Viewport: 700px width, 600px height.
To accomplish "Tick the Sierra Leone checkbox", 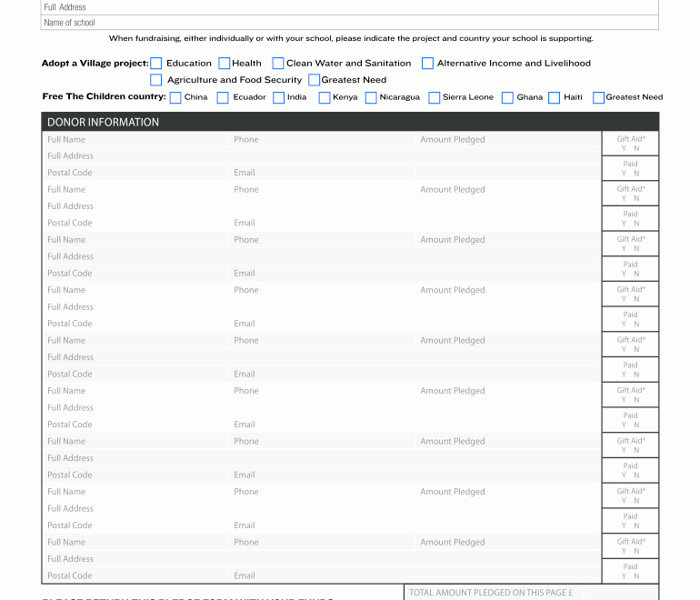I will pyautogui.click(x=434, y=98).
